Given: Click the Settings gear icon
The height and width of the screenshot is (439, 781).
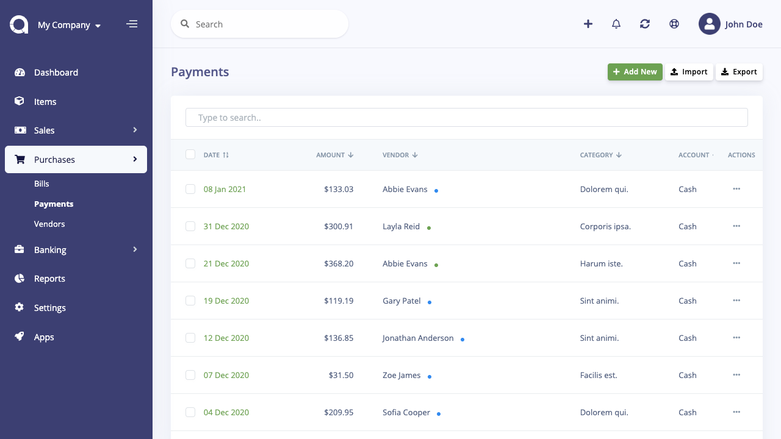Looking at the screenshot, I should click(20, 307).
